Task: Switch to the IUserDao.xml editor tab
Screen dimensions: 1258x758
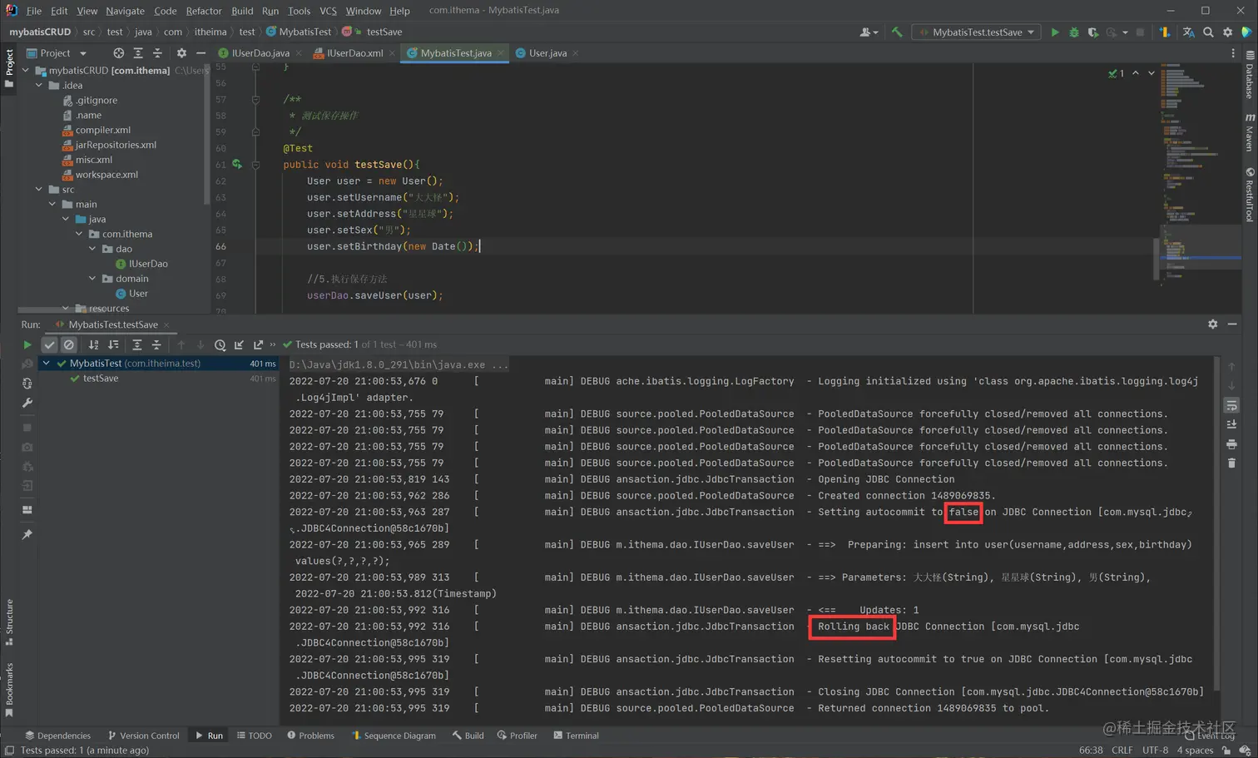Action: click(354, 53)
